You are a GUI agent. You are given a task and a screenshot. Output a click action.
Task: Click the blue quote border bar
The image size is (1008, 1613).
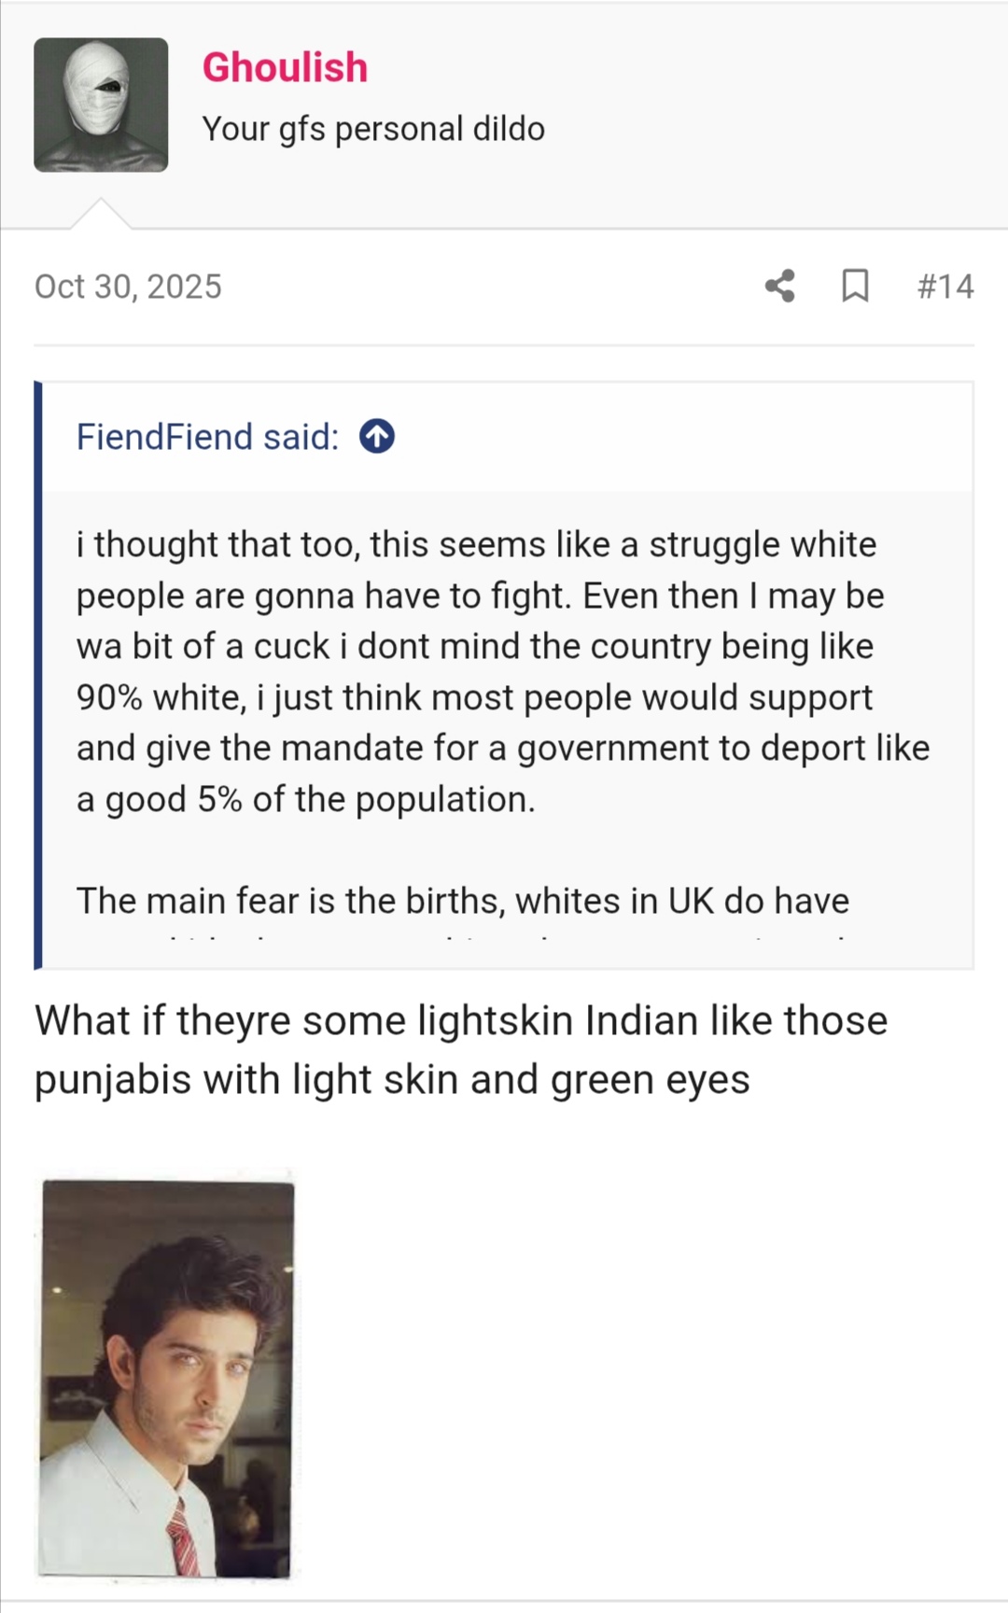point(38,674)
